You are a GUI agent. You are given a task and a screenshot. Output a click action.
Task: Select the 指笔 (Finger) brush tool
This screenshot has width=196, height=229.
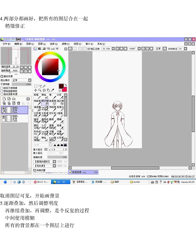click(x=60, y=127)
